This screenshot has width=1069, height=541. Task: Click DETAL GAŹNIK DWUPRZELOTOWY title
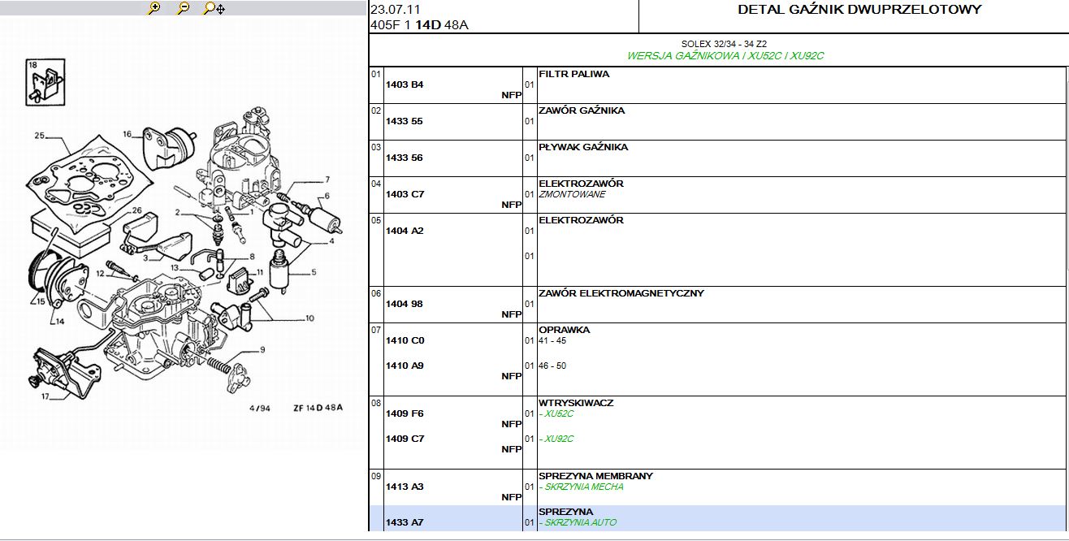tap(859, 10)
